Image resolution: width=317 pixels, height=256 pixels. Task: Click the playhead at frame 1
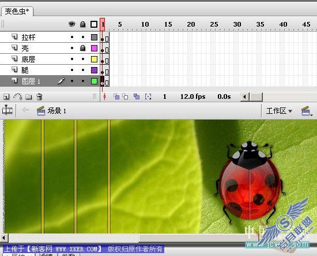102,24
